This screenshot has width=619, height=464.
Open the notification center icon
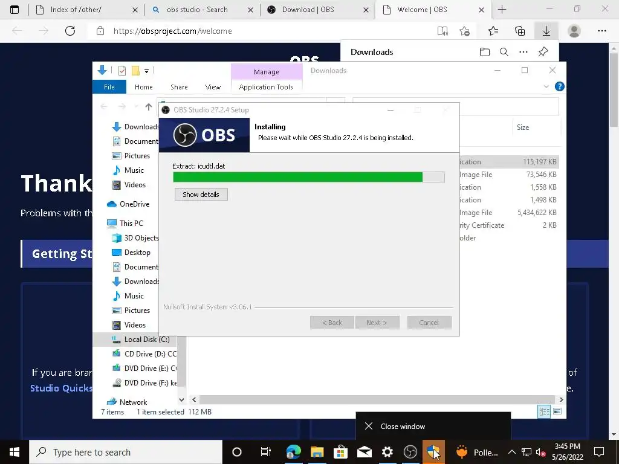point(599,452)
